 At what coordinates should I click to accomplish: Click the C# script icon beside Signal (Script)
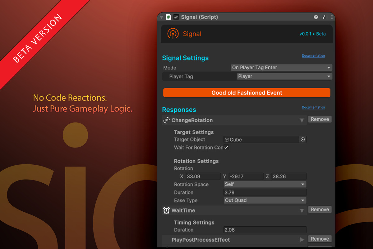click(168, 17)
